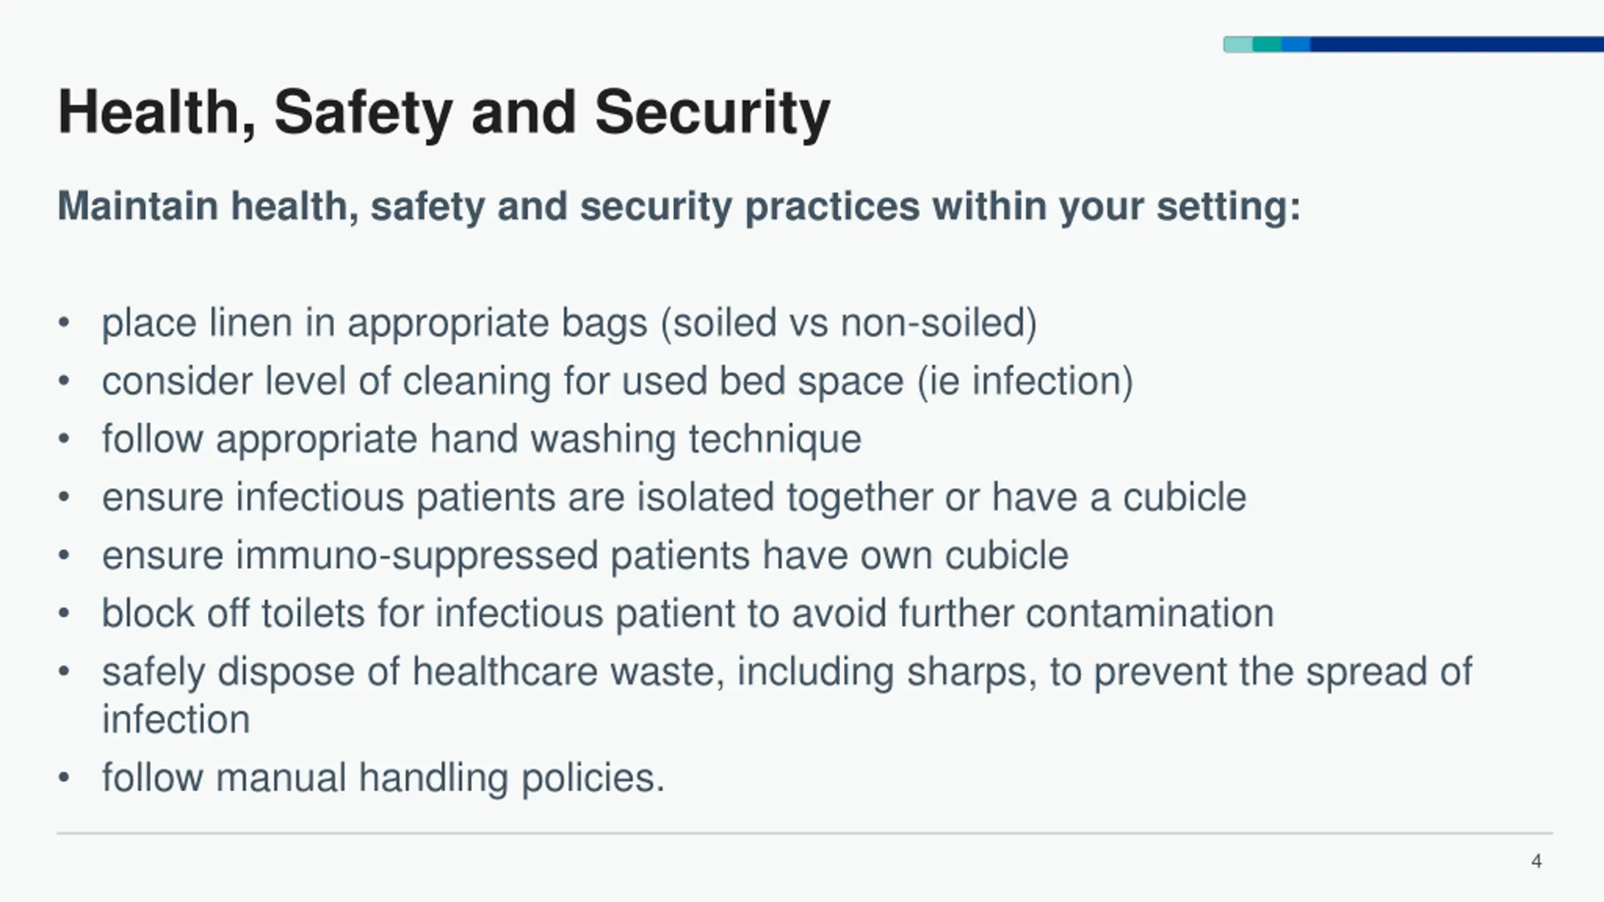Click the slide number 4

tap(1536, 861)
